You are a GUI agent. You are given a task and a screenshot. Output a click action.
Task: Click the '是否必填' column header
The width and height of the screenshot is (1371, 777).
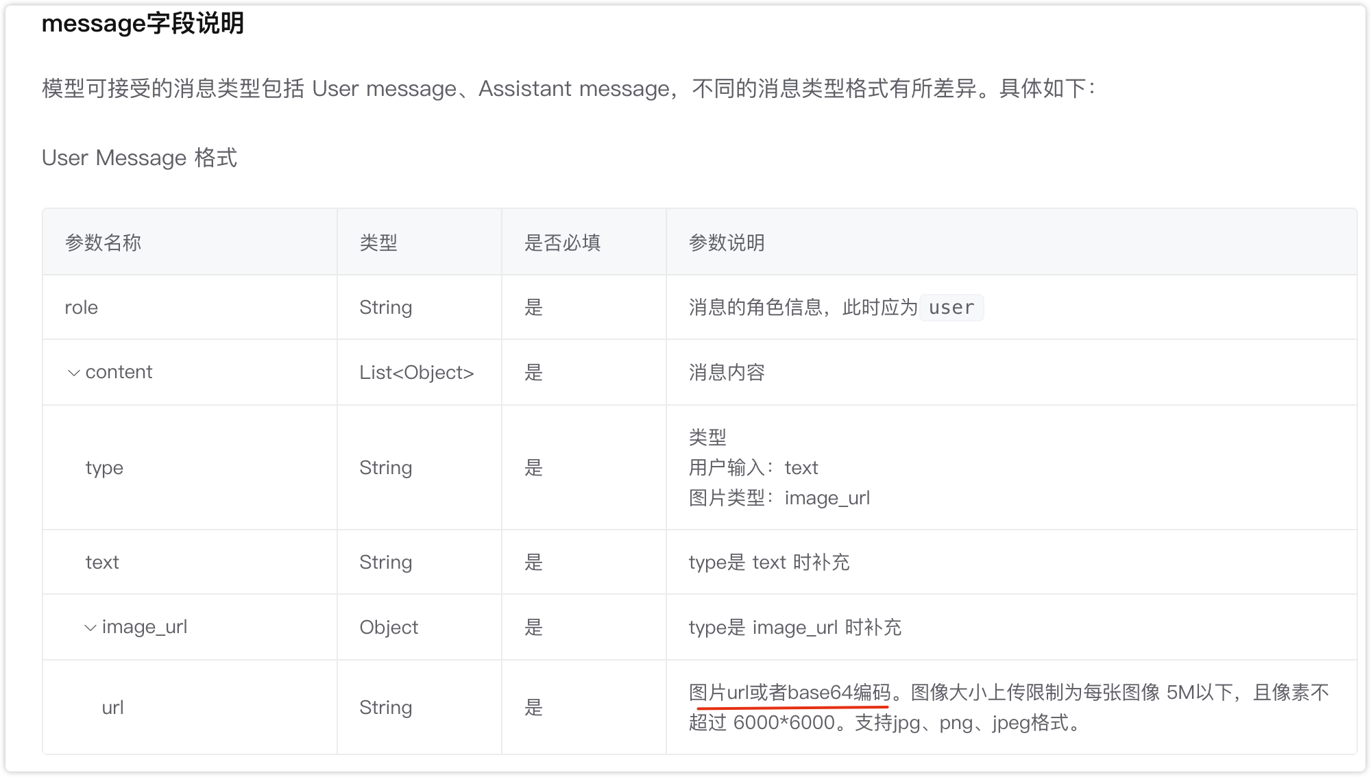[x=562, y=243]
